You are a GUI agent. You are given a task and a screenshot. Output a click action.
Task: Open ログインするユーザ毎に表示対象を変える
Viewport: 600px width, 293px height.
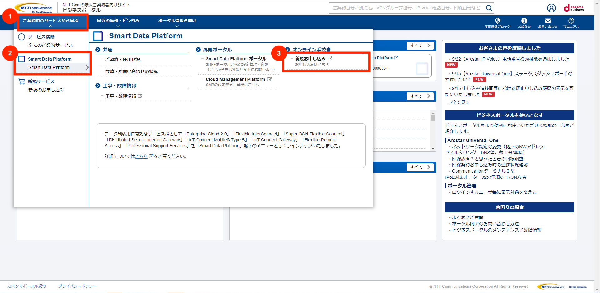pos(494,192)
